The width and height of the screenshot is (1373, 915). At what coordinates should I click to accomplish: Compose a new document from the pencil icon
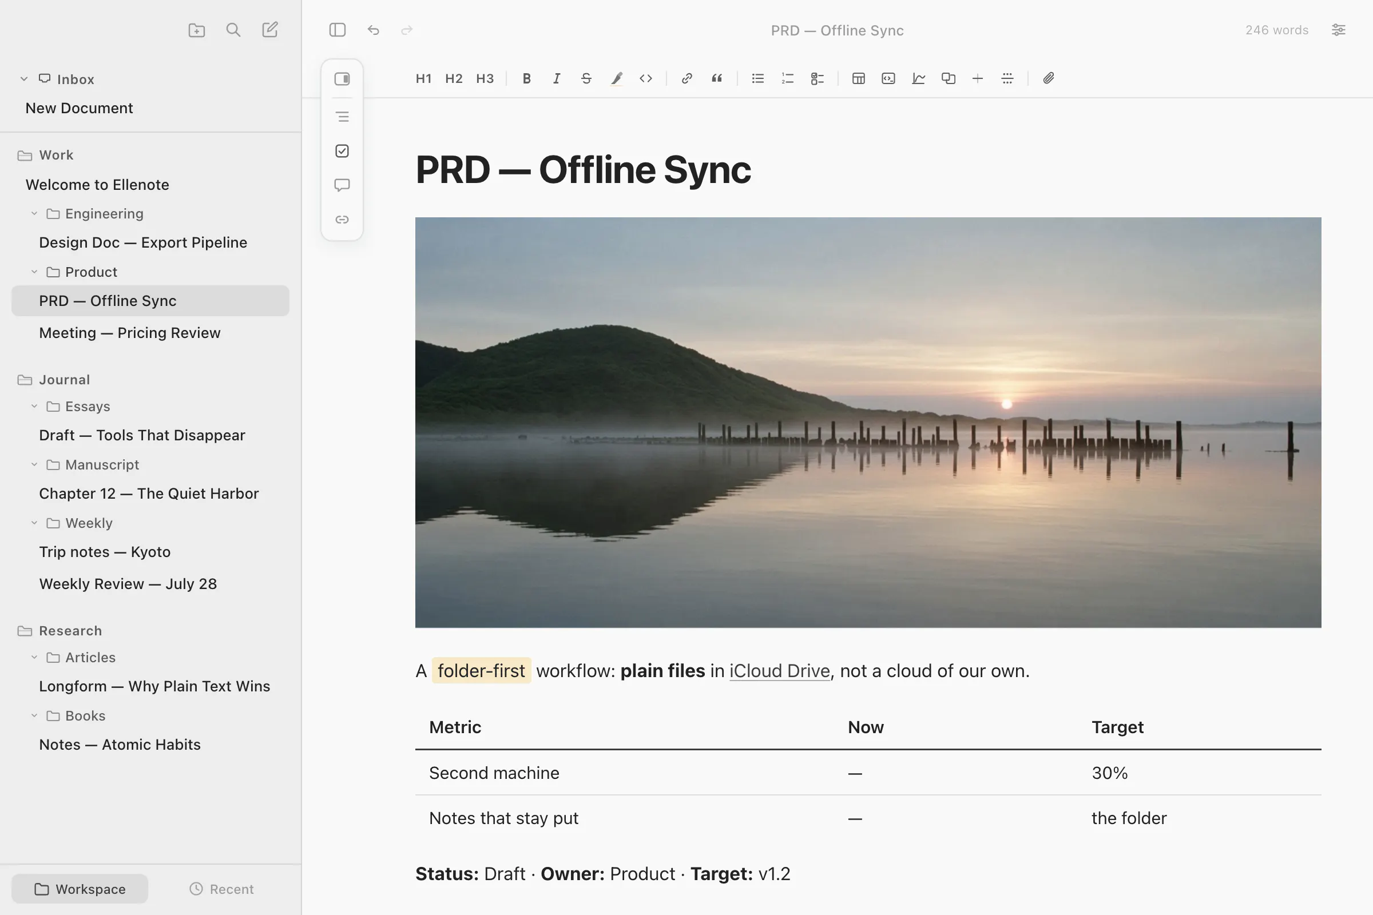[269, 30]
